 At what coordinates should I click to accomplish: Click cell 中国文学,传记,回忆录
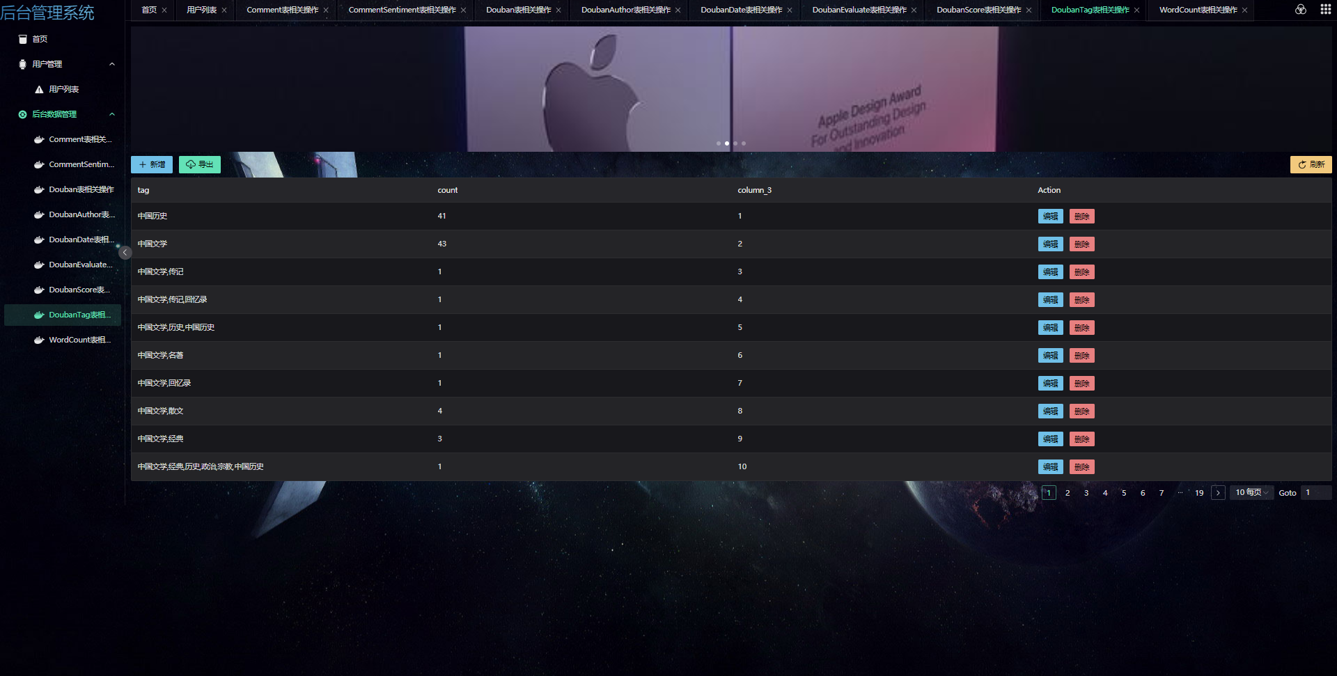(x=172, y=299)
